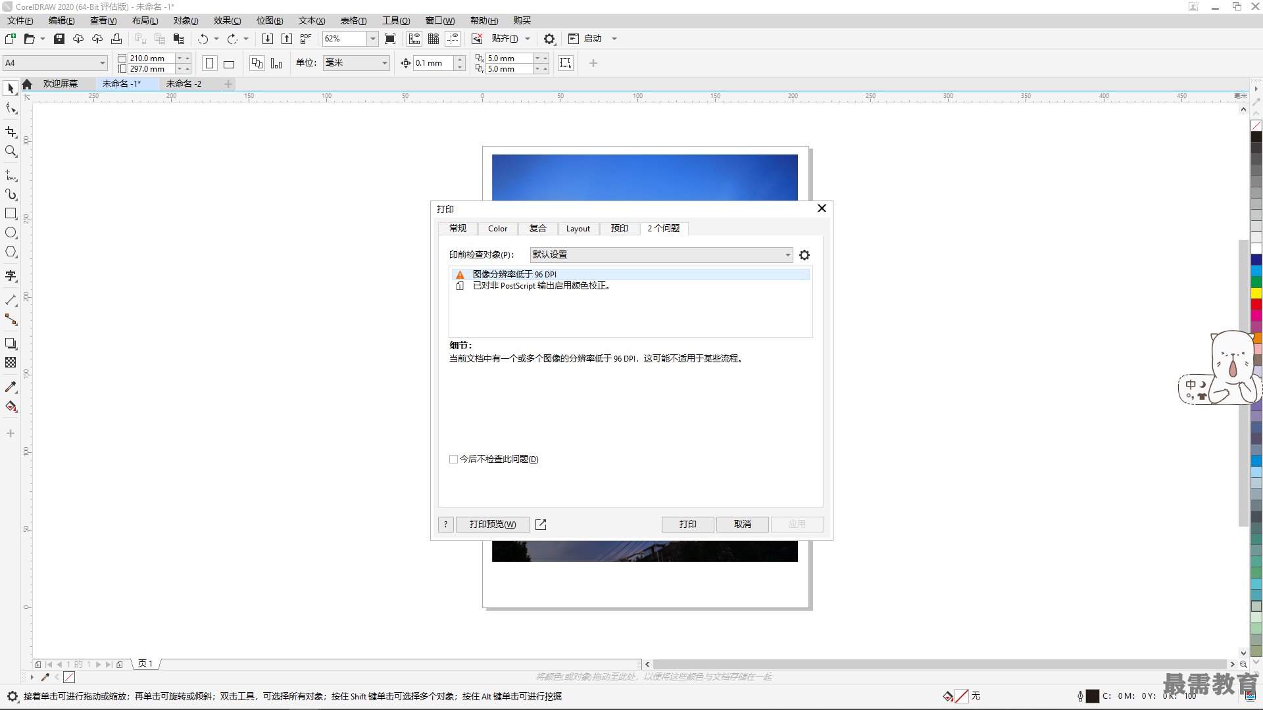Click the Full-screen preview icon
Screen dimensions: 1263x710
(x=390, y=39)
